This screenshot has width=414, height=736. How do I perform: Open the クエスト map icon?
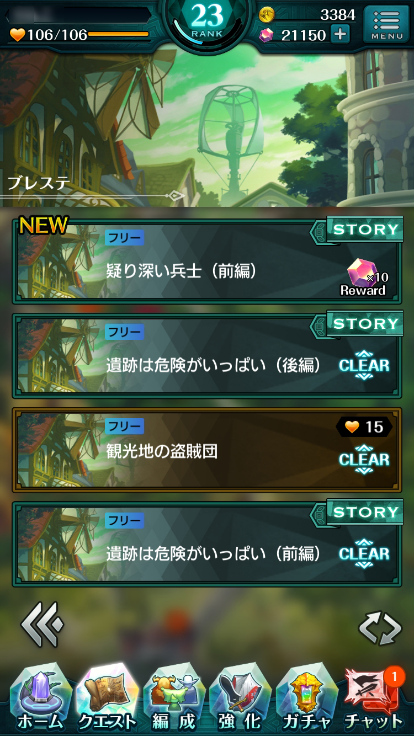click(107, 698)
